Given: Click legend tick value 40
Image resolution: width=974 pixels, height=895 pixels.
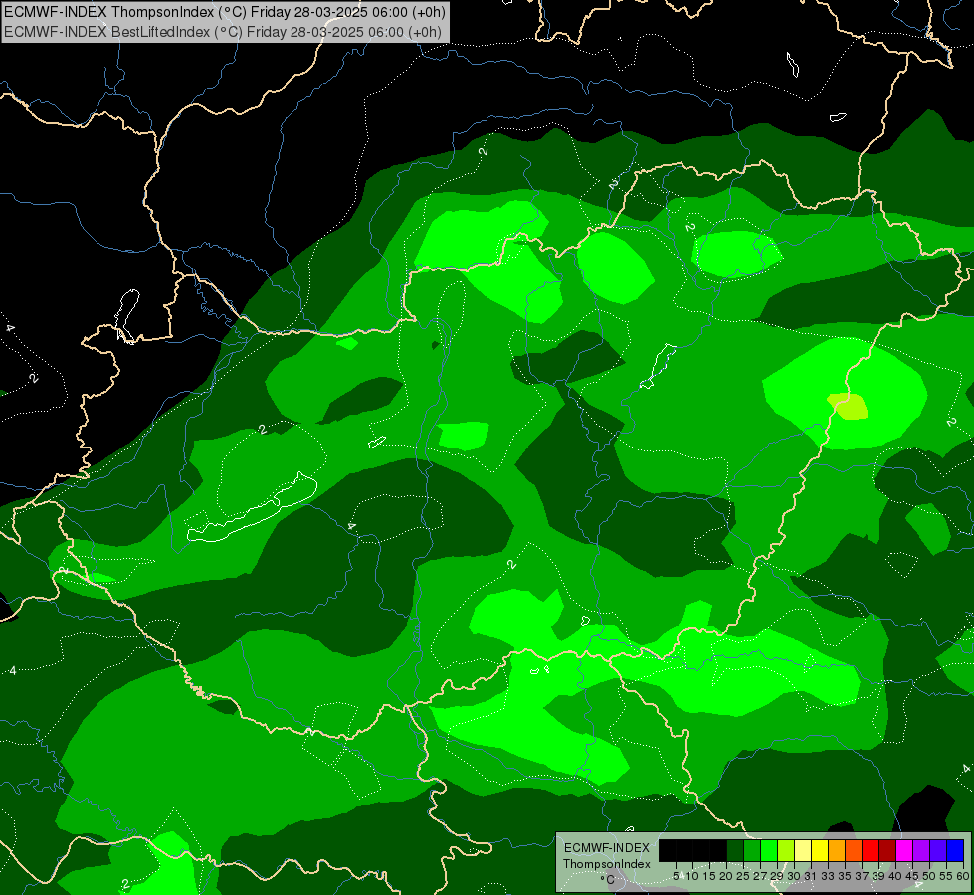Looking at the screenshot, I should coord(895,876).
